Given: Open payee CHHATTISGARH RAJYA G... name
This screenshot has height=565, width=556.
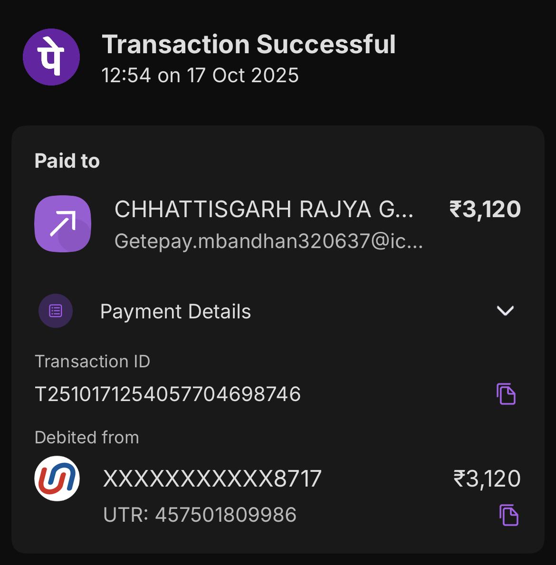Looking at the screenshot, I should [x=264, y=209].
